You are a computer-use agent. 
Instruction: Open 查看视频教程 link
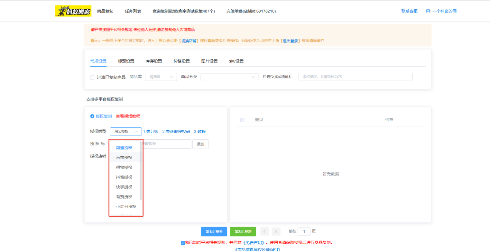tap(128, 116)
